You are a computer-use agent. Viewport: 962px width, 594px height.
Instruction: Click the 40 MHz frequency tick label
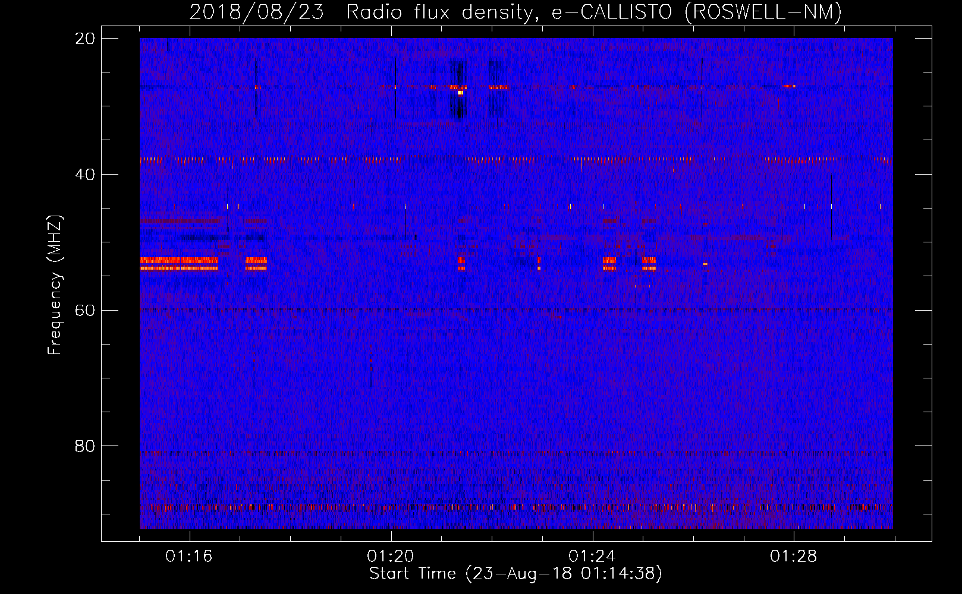pos(85,174)
